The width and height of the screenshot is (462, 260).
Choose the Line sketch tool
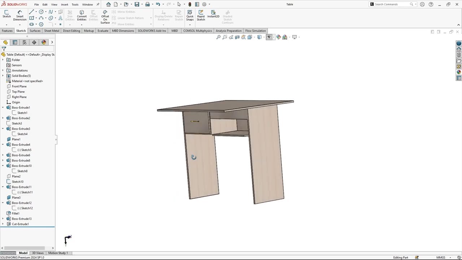click(31, 12)
